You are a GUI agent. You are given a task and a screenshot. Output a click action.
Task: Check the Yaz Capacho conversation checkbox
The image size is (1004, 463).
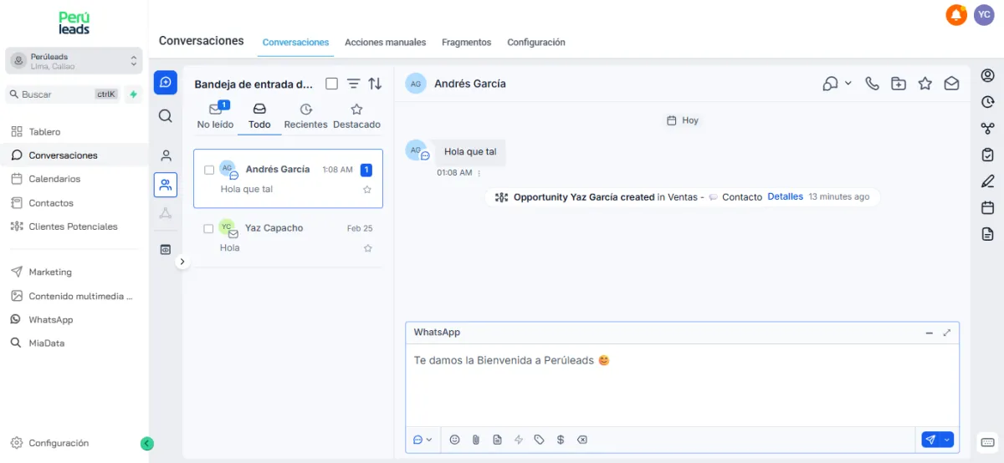[209, 228]
